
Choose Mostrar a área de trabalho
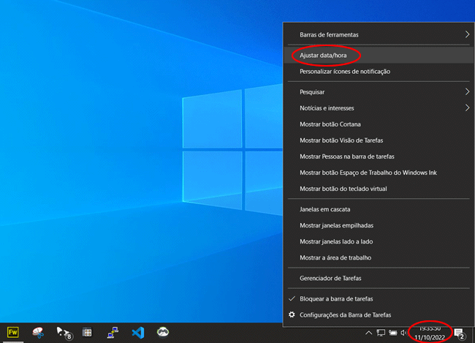pyautogui.click(x=335, y=257)
